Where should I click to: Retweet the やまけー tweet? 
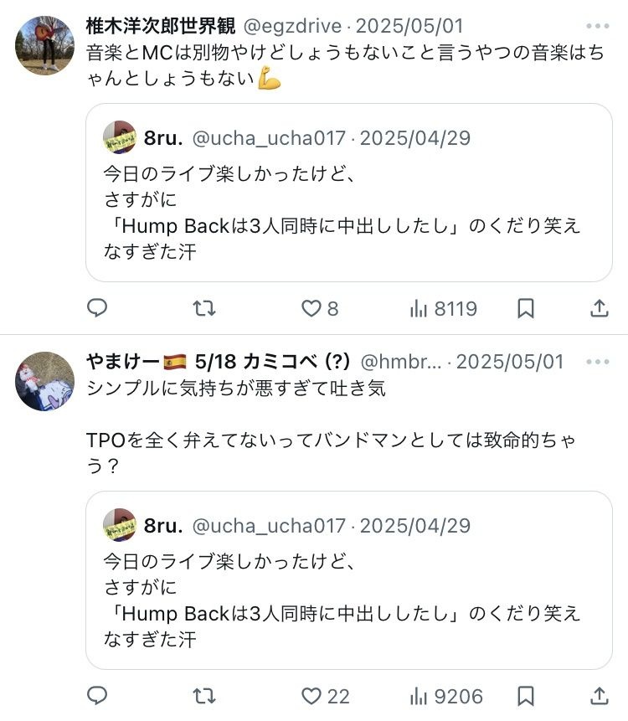(x=203, y=696)
